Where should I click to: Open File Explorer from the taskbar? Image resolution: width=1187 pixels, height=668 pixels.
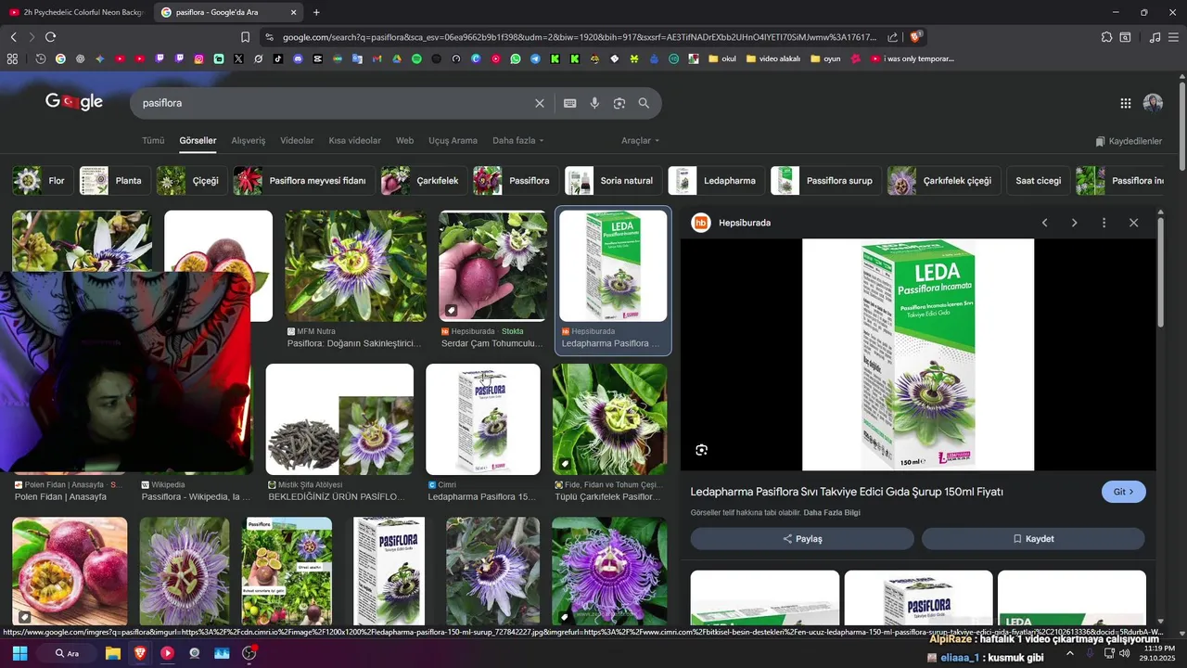113,653
